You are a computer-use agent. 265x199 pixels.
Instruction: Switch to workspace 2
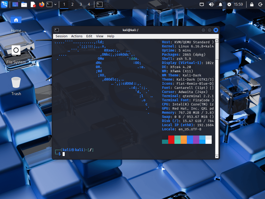[72, 4]
